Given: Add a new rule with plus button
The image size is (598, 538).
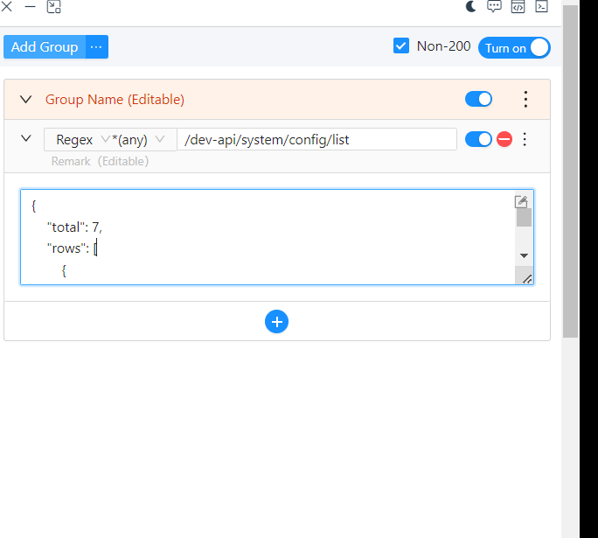Looking at the screenshot, I should 276,322.
